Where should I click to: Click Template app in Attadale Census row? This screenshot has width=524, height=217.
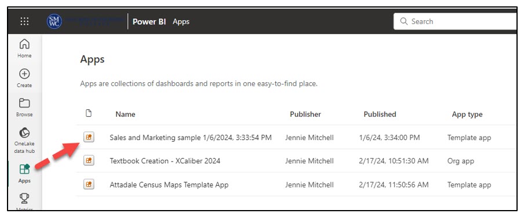pos(469,185)
